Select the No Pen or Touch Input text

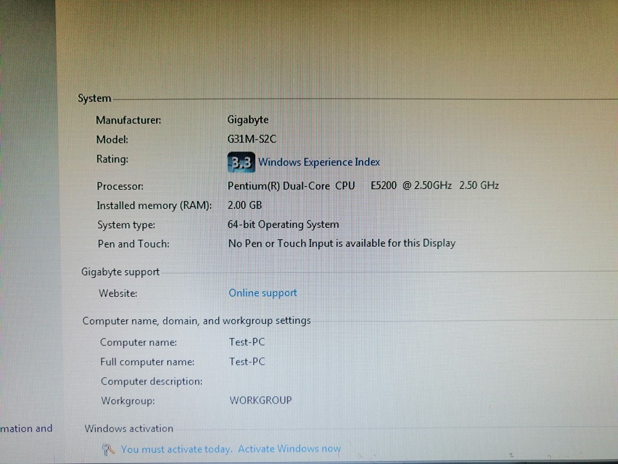[342, 243]
